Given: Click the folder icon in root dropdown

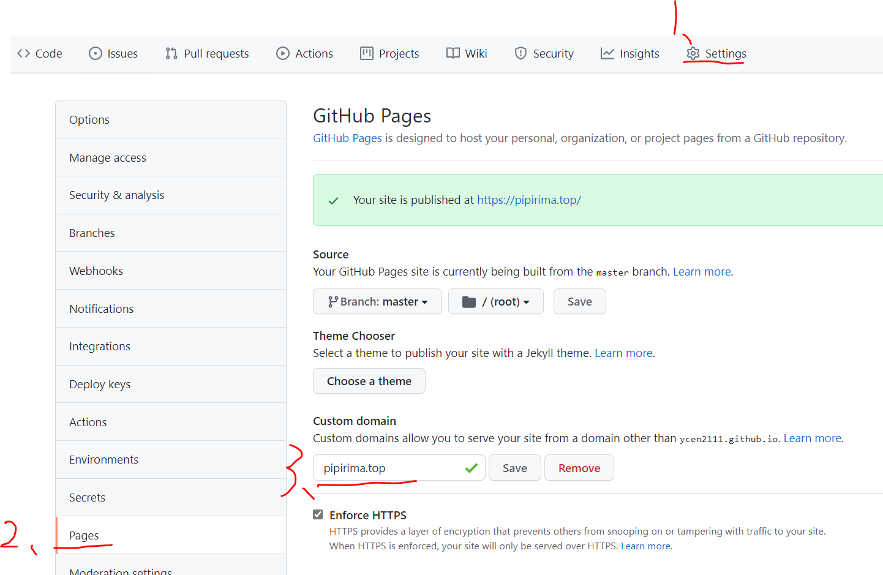Looking at the screenshot, I should (469, 302).
